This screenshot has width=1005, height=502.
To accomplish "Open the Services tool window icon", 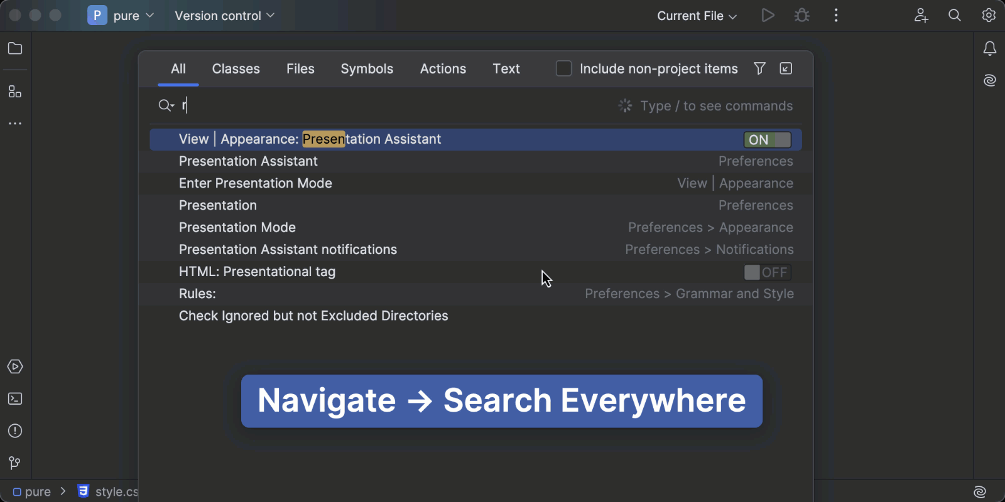I will point(15,366).
